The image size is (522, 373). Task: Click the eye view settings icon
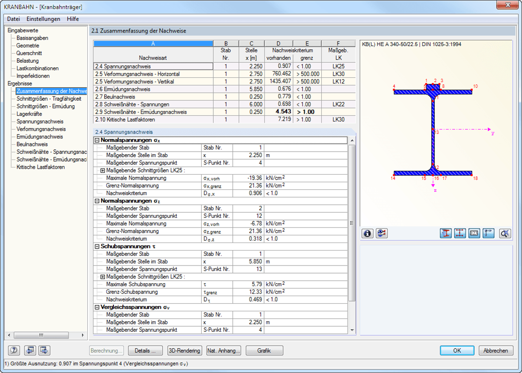(x=381, y=233)
